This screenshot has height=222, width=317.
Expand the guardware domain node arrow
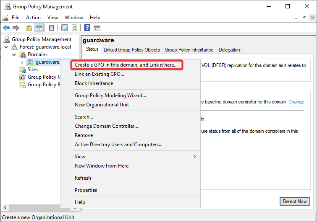coord(22,62)
